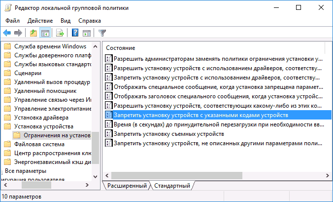Click policy icon of Запретить установку съемных устройств

tap(108, 134)
